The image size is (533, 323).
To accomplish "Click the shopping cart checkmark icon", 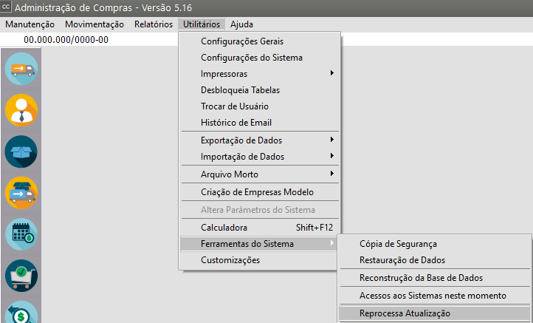I will [21, 275].
